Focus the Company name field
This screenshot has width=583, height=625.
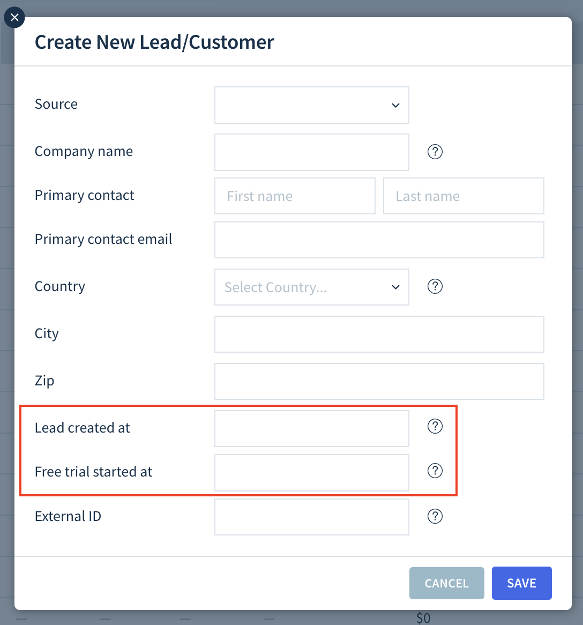312,152
